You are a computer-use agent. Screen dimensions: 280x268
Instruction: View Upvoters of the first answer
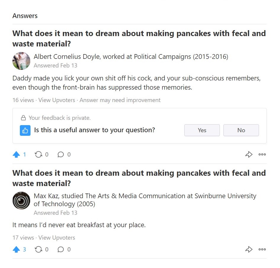point(57,100)
